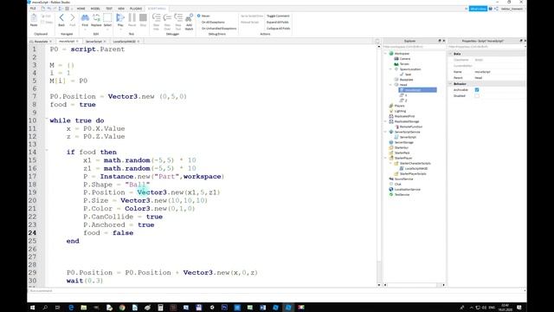This screenshot has height=312, width=554.
Task: Collapse the while loop code fold
Action: [x=47, y=120]
